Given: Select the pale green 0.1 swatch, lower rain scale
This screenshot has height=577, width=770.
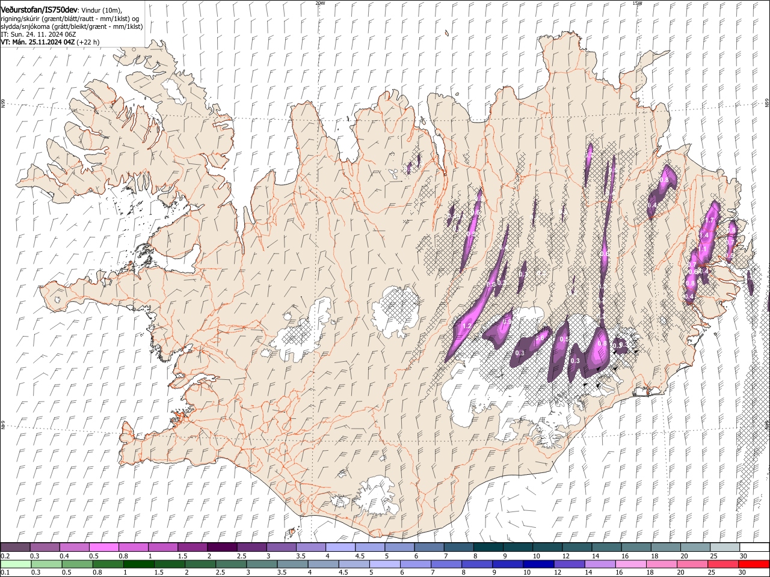Looking at the screenshot, I should pos(16,564).
